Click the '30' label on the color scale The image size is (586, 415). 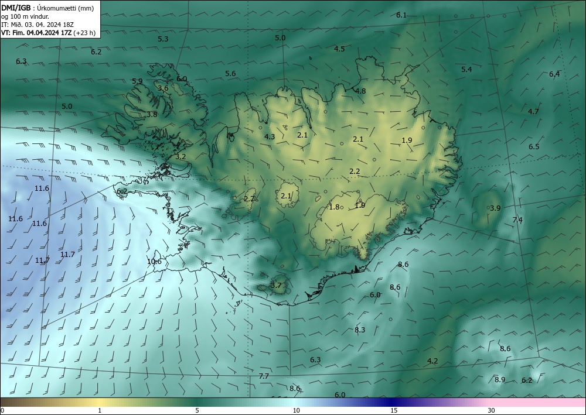pyautogui.click(x=492, y=410)
